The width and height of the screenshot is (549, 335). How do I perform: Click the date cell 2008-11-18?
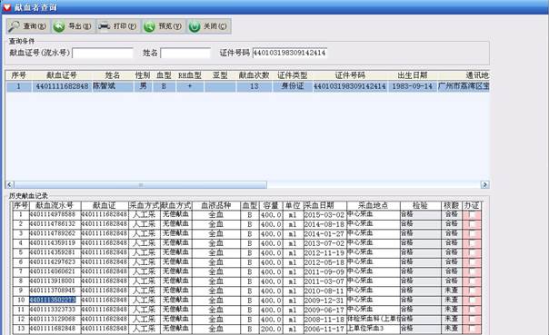click(x=324, y=320)
